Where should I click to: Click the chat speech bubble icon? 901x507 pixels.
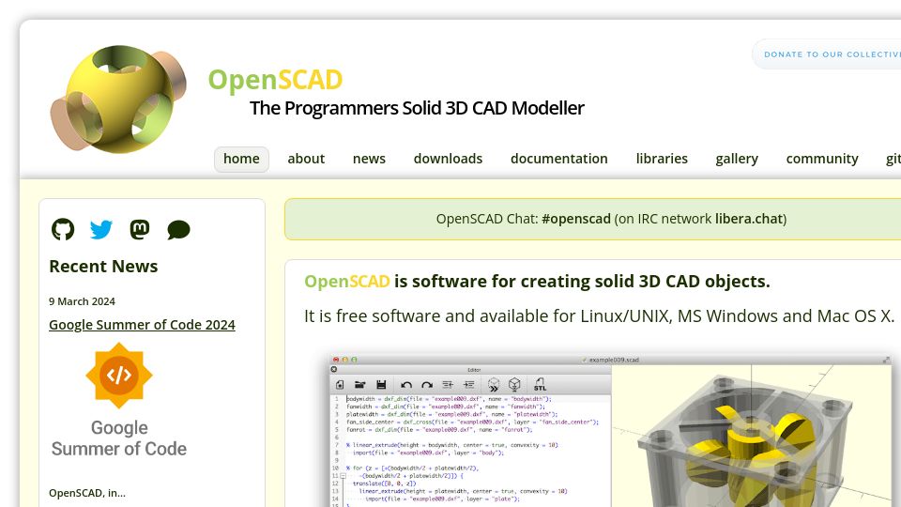pyautogui.click(x=178, y=229)
